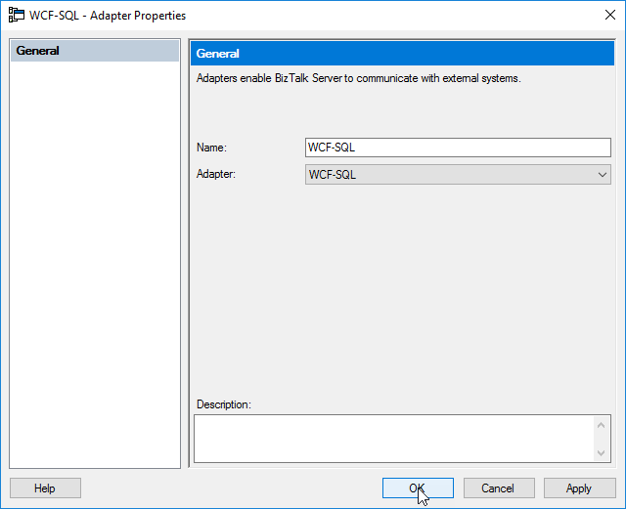Click the Description scrollbar up arrow

click(x=602, y=425)
